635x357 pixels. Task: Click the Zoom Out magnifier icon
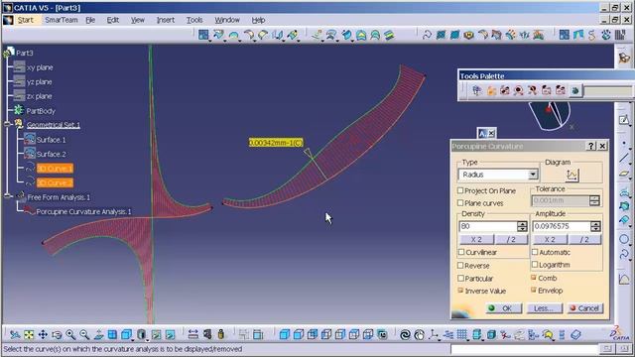(84, 335)
